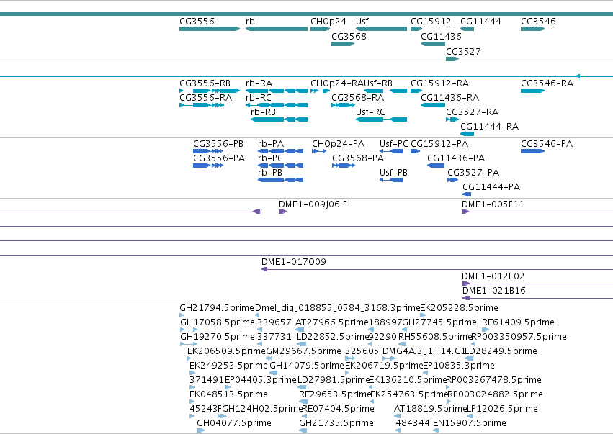613x434 pixels.
Task: Select the CG3546-PA protein bar
Action: point(532,151)
